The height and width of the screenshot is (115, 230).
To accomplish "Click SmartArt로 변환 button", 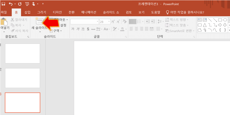I will click(x=180, y=31).
